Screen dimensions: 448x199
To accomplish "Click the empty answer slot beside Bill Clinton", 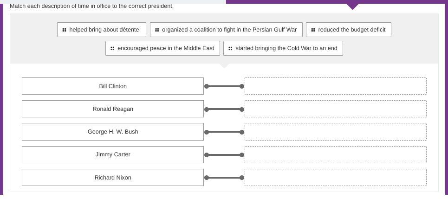I will click(335, 86).
